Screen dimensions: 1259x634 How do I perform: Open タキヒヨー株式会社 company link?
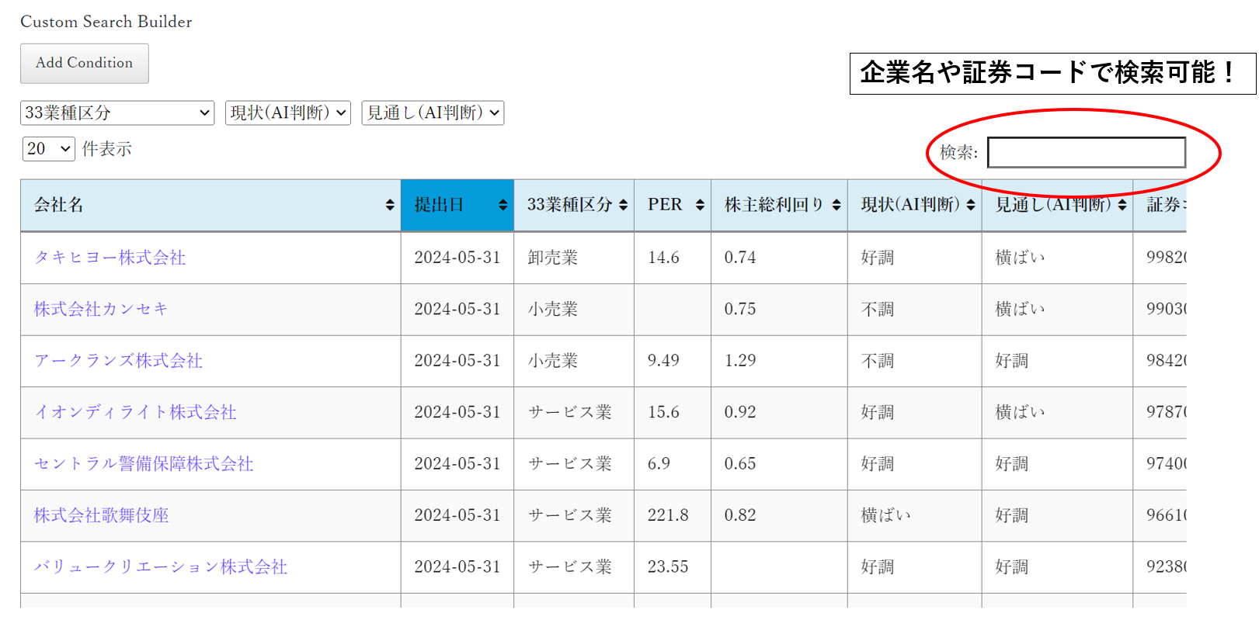click(110, 258)
